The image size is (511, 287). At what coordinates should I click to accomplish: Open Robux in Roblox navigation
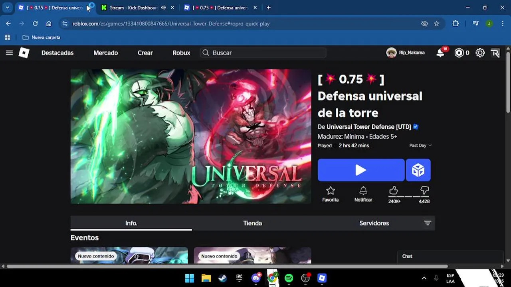click(x=181, y=53)
